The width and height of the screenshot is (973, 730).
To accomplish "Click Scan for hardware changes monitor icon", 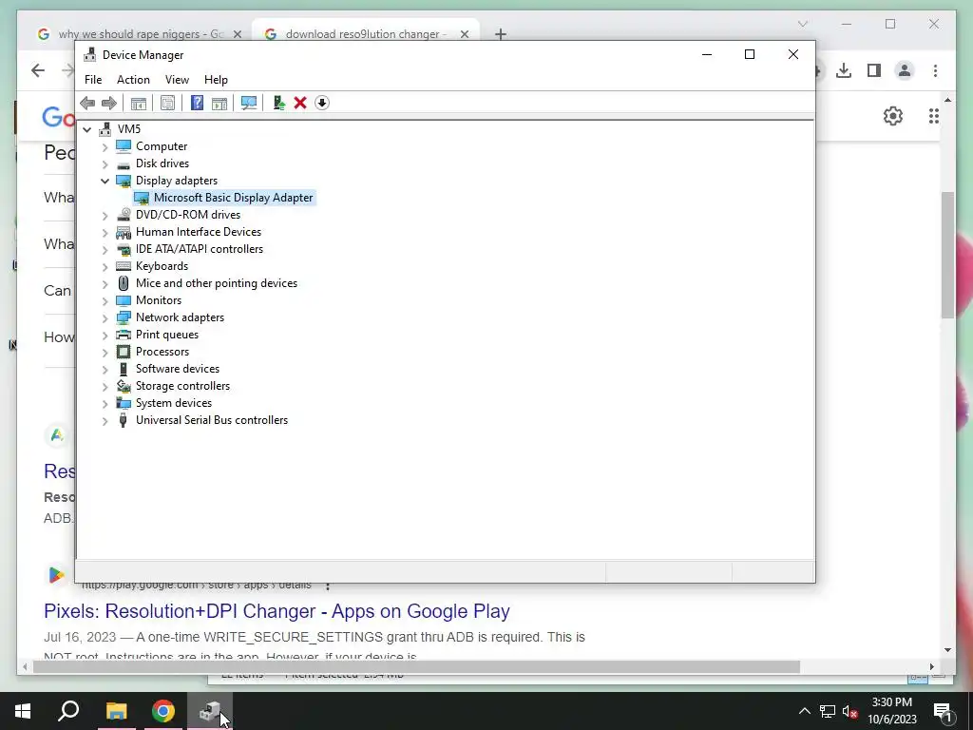I will click(x=249, y=103).
